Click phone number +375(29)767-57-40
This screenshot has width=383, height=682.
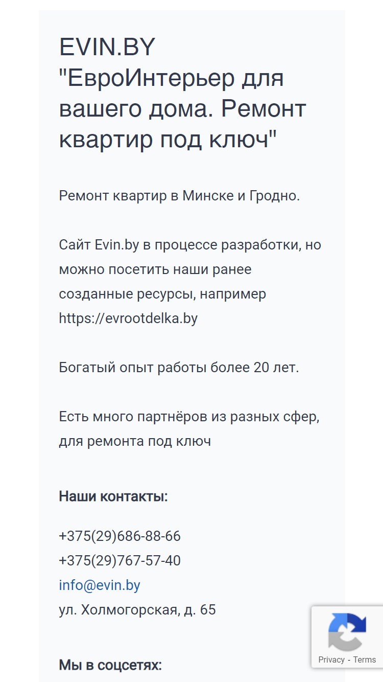[x=120, y=561]
